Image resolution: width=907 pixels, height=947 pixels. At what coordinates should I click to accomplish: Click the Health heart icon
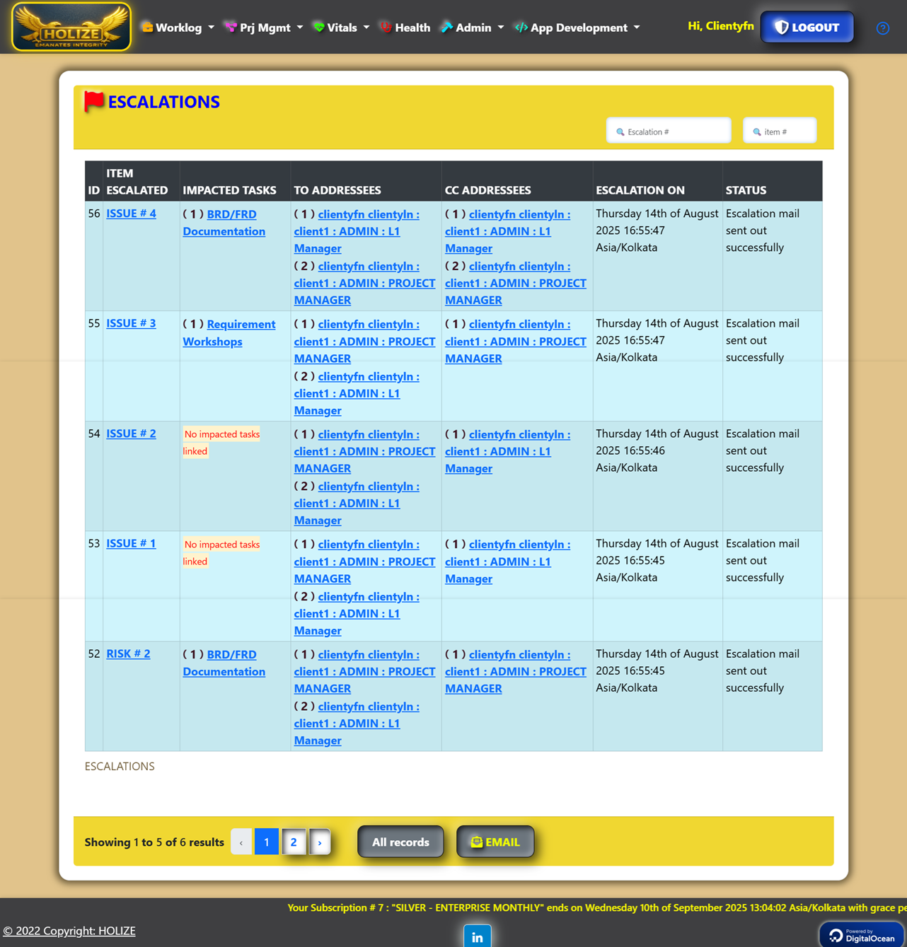tap(386, 28)
